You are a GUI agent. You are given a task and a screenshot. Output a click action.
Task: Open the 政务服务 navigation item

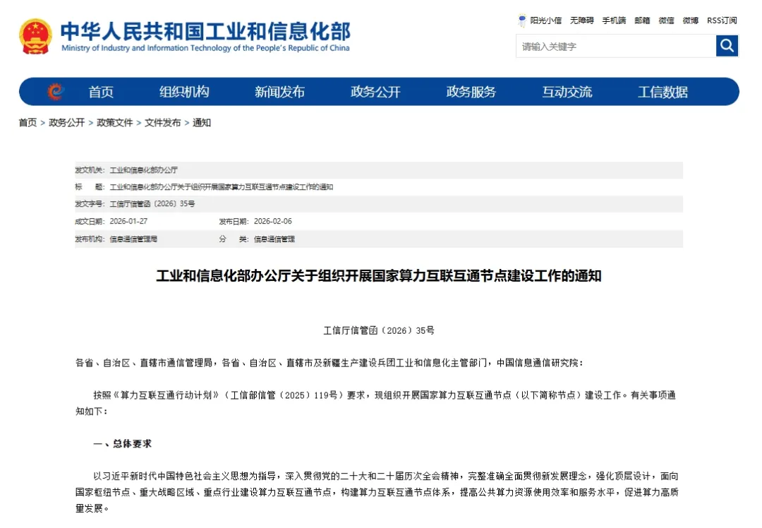(471, 92)
